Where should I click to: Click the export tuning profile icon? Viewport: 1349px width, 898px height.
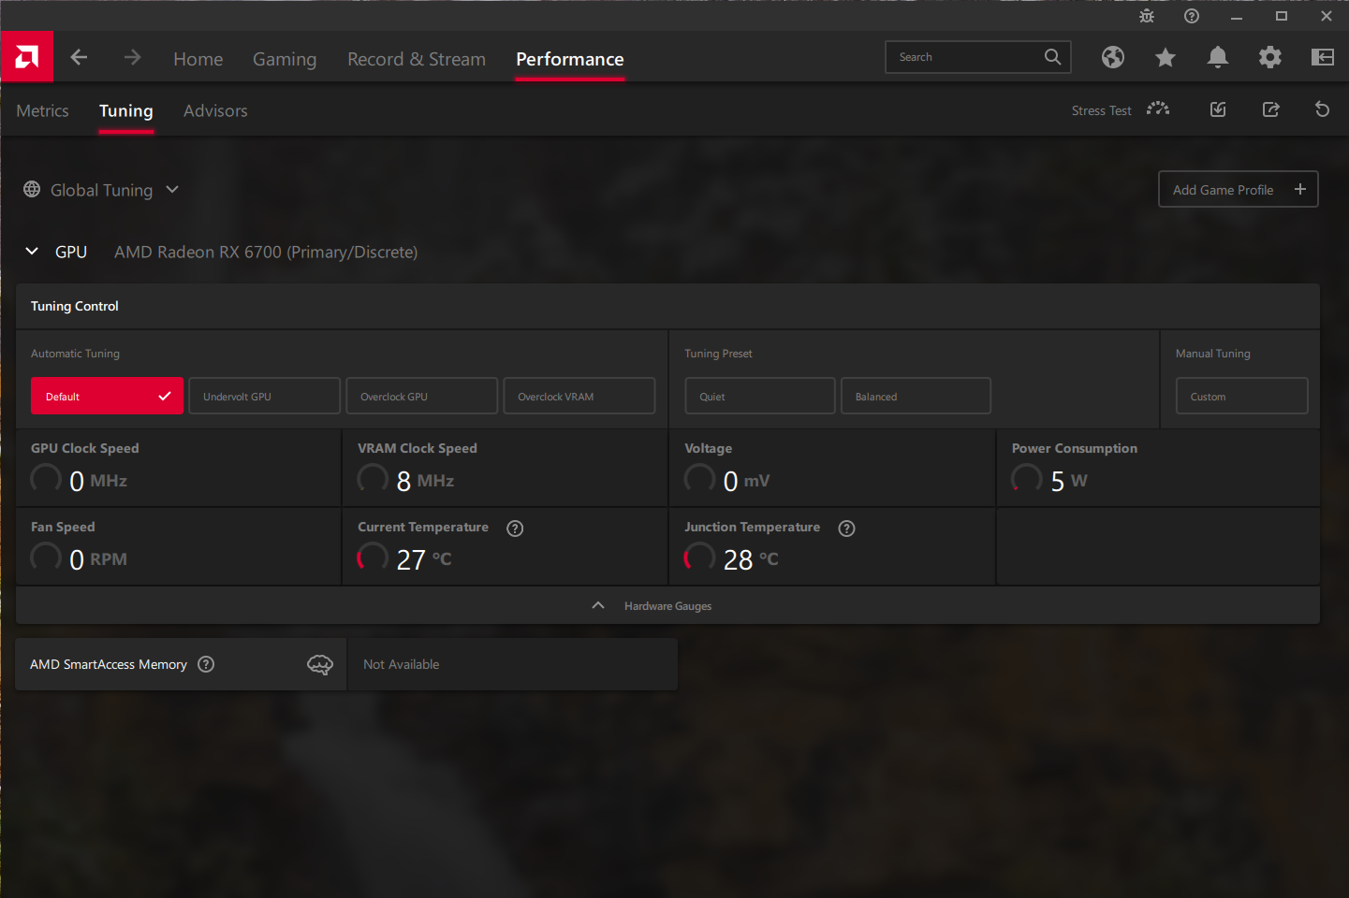[1270, 109]
